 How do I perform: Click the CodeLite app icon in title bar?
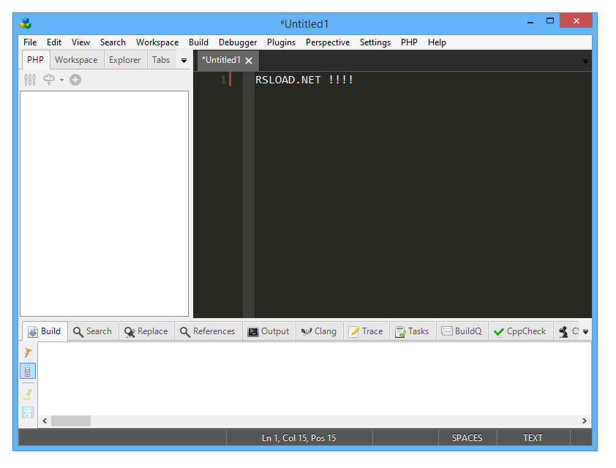click(x=26, y=23)
